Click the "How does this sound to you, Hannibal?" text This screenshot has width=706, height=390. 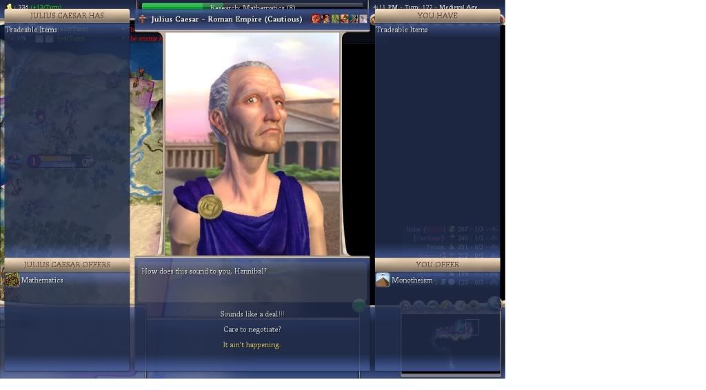204,271
